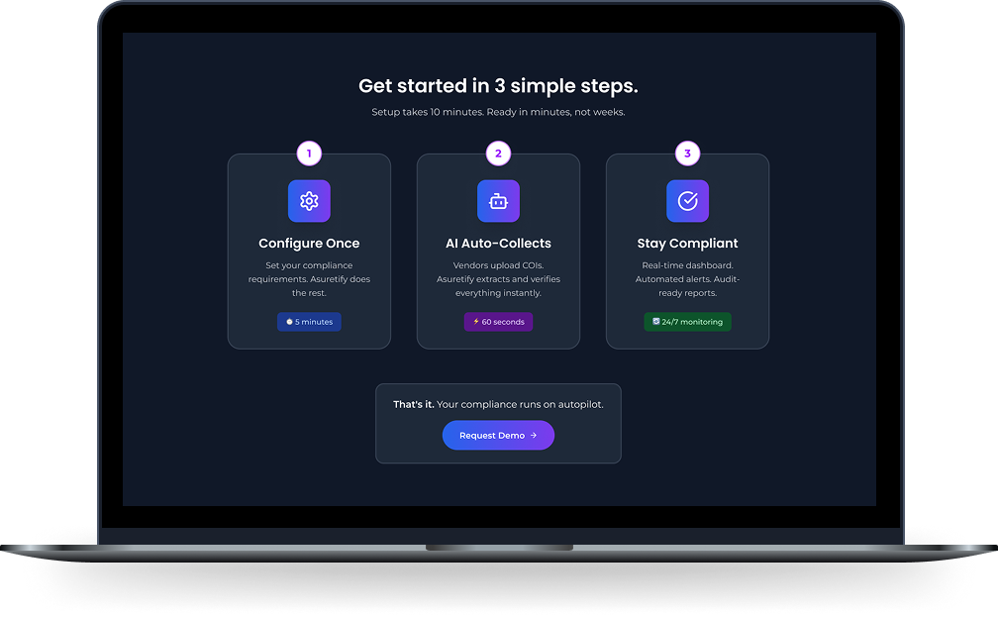Click the lightning bolt icon in 60 seconds badge
The image size is (998, 617).
point(476,322)
